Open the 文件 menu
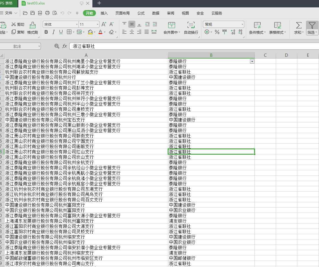This screenshot has height=267, width=319. 9,13
